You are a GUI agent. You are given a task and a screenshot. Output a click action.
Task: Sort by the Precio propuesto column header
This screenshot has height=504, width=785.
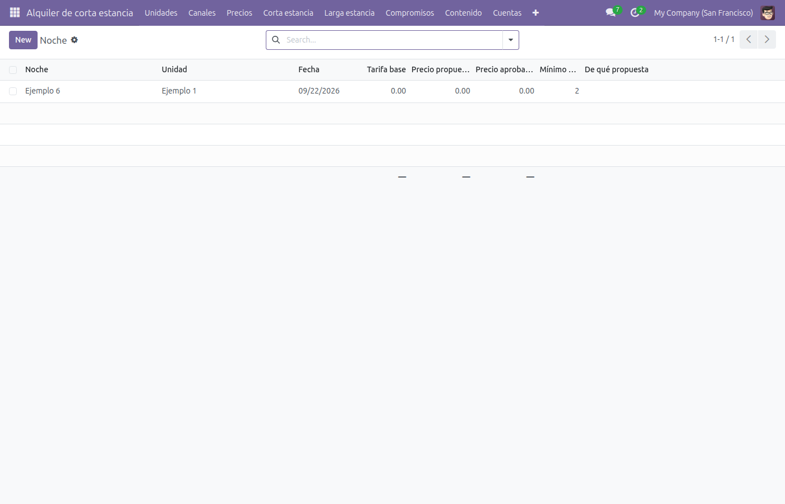[441, 69]
